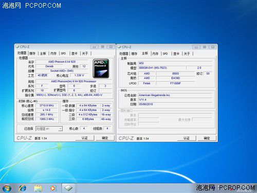Image resolution: width=257 pixels, height=193 pixels.
Task: Minimize the left CPU-Z window
Action: [x=94, y=47]
